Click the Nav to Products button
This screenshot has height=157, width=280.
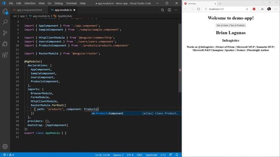pos(237,25)
